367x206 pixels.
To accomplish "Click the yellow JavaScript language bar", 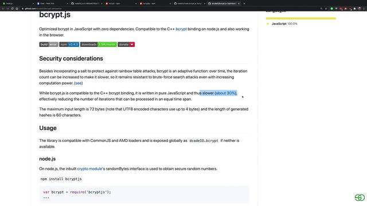I will tap(300, 18).
